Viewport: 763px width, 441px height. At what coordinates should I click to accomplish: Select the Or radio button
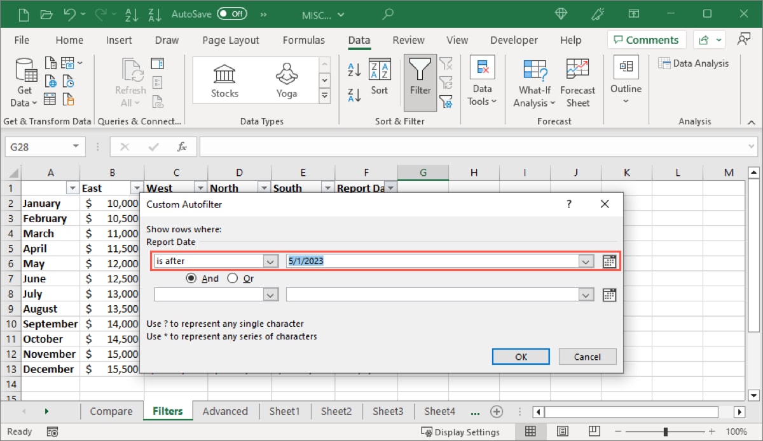tap(231, 278)
